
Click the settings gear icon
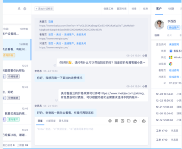pos(25,9)
